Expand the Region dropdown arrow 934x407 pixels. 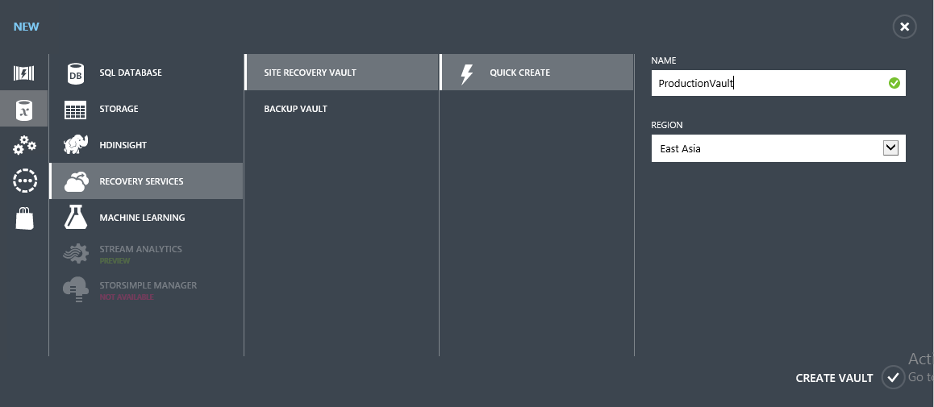890,148
